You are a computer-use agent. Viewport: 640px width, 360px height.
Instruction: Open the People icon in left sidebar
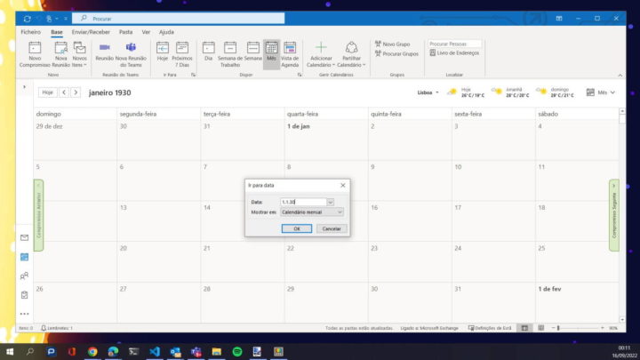25,276
